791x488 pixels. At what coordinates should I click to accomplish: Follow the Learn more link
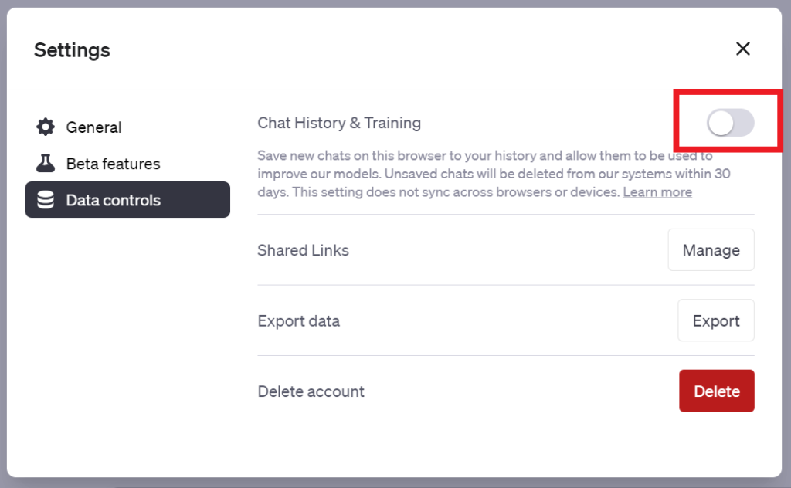tap(657, 192)
